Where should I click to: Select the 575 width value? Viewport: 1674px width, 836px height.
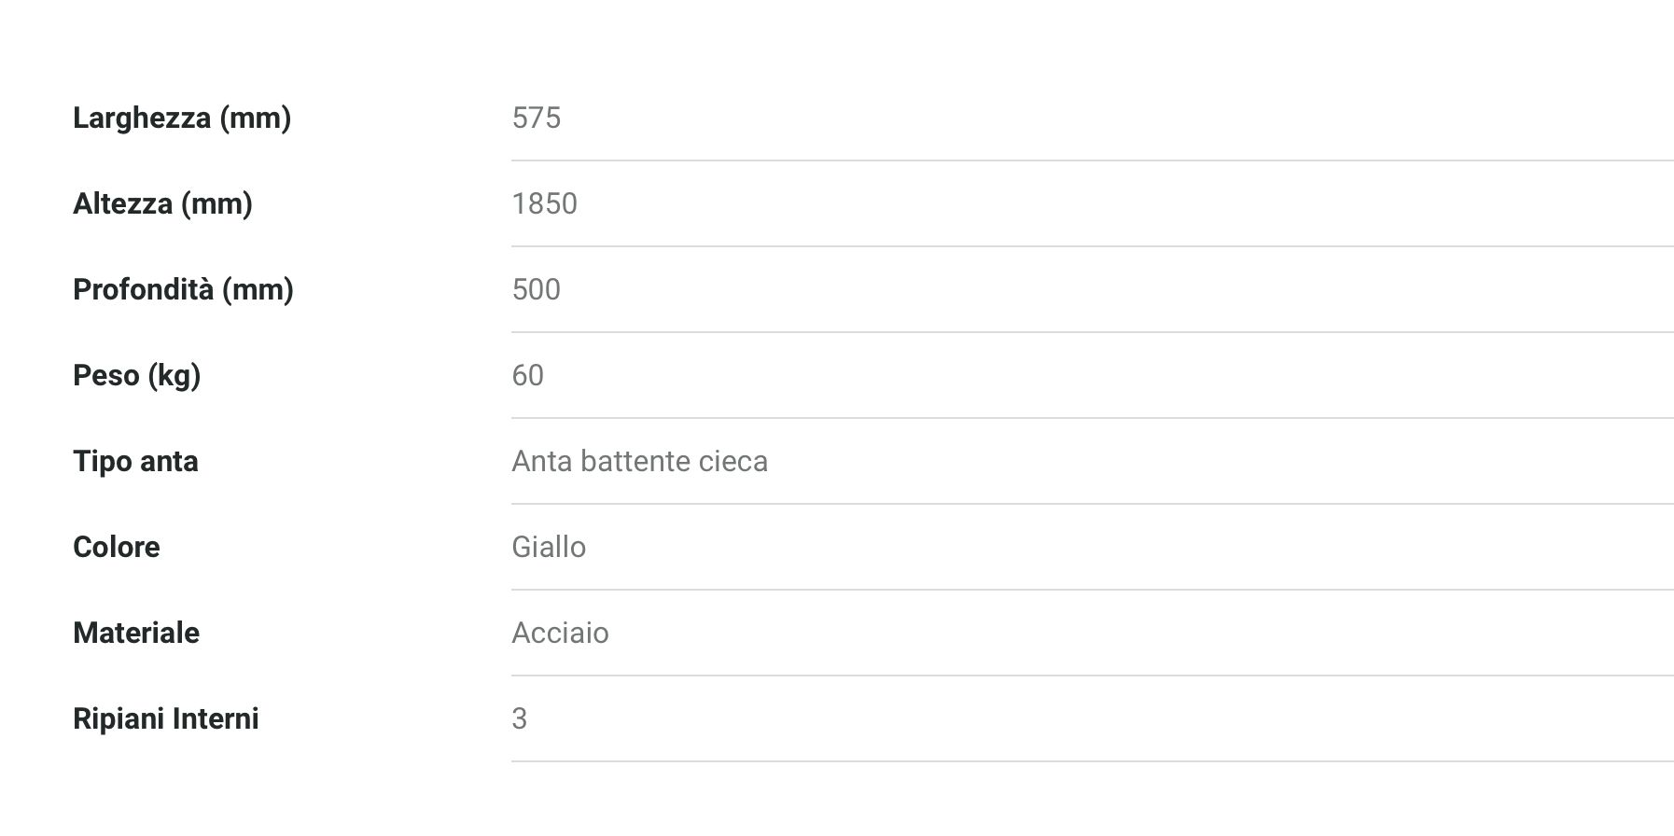click(537, 118)
